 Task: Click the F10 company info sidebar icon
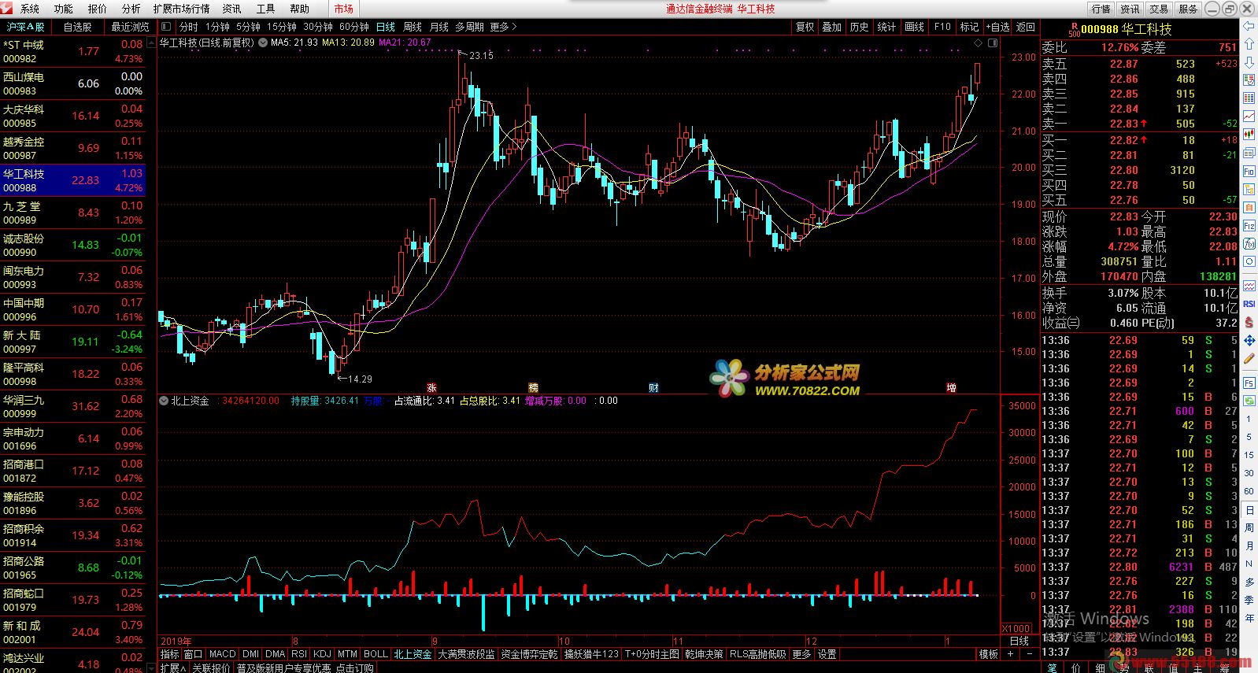(x=1249, y=171)
